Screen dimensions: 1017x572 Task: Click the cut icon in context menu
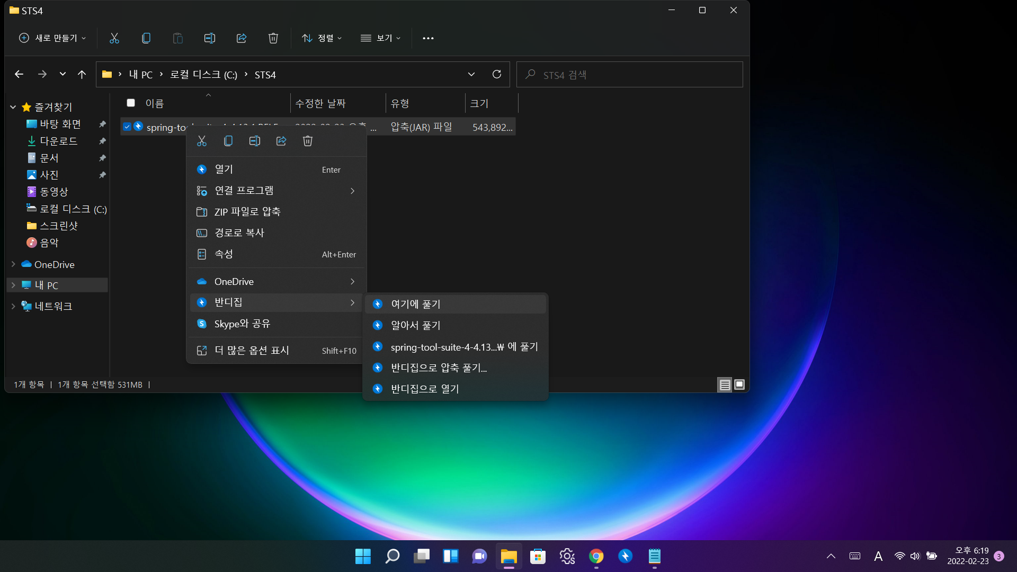click(x=202, y=141)
